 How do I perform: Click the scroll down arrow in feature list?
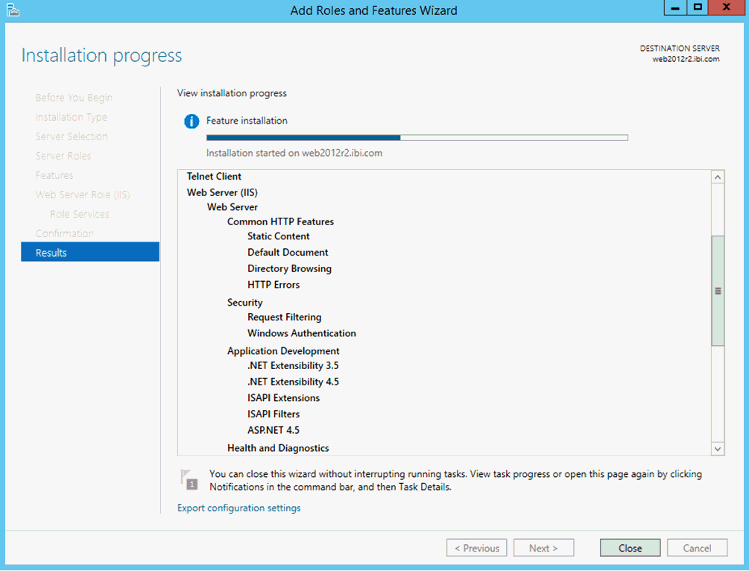point(718,449)
